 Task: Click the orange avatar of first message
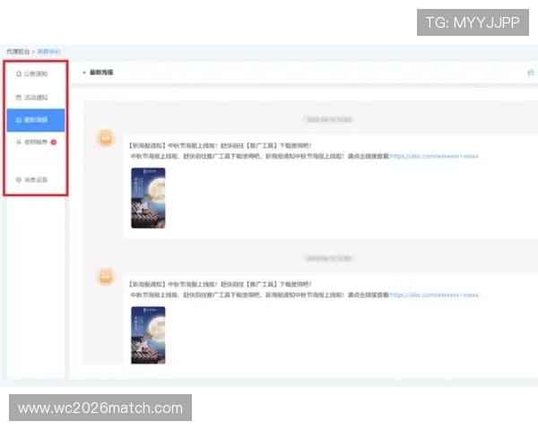(x=106, y=138)
